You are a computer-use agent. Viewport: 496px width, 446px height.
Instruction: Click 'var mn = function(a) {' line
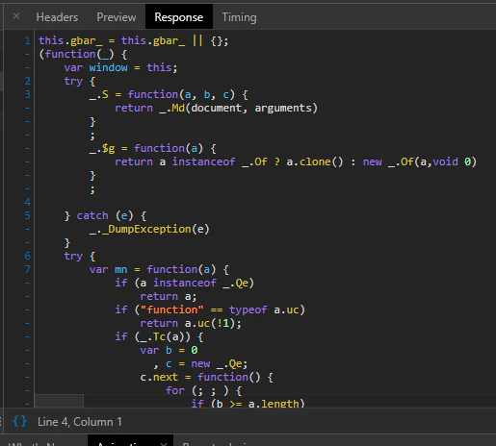click(x=159, y=269)
